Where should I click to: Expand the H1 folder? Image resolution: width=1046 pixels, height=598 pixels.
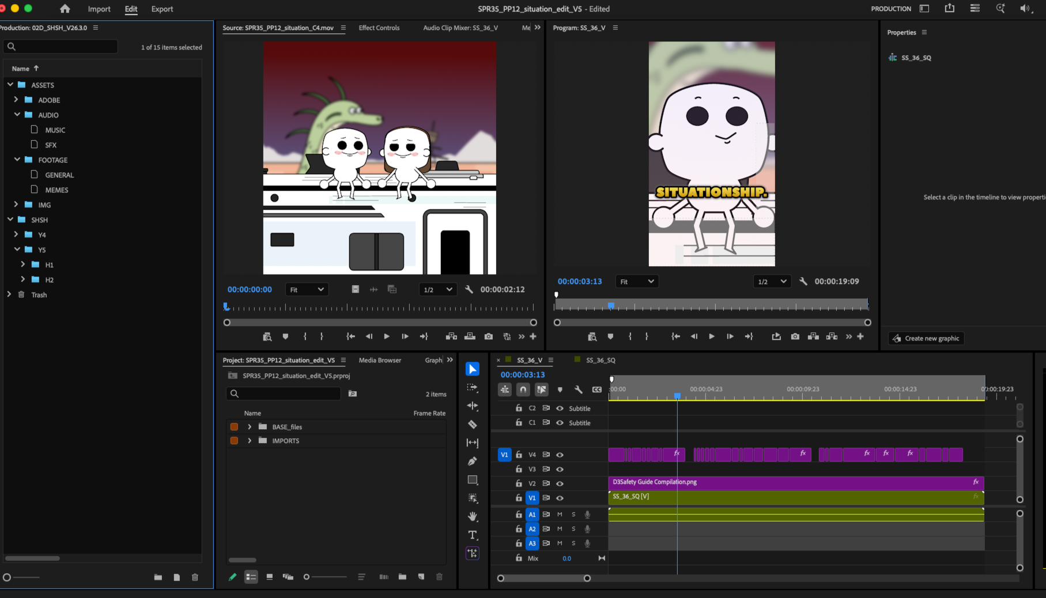point(23,264)
